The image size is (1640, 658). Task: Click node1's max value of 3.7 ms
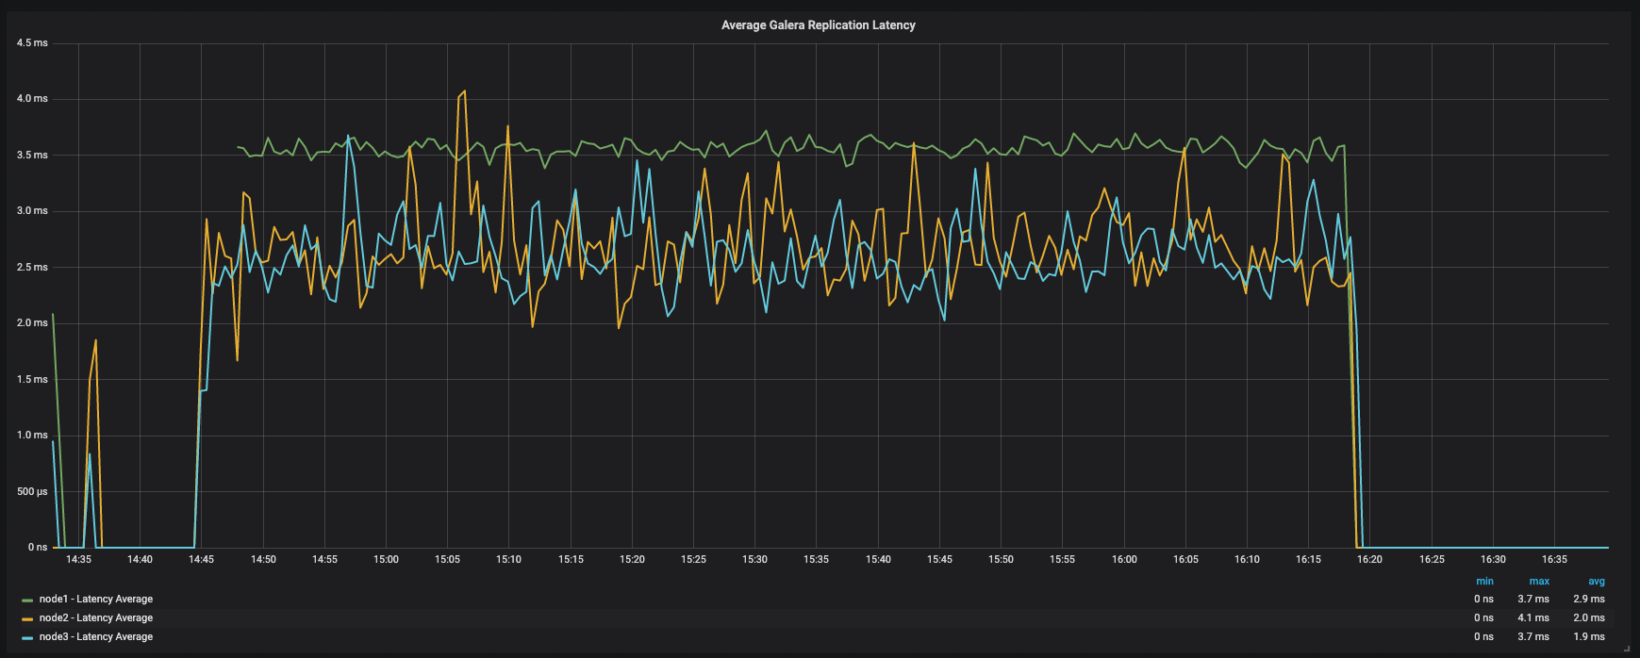[x=1532, y=600]
